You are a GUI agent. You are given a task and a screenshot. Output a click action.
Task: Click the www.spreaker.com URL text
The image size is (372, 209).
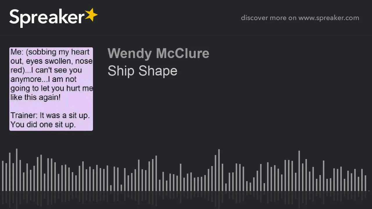(329, 18)
